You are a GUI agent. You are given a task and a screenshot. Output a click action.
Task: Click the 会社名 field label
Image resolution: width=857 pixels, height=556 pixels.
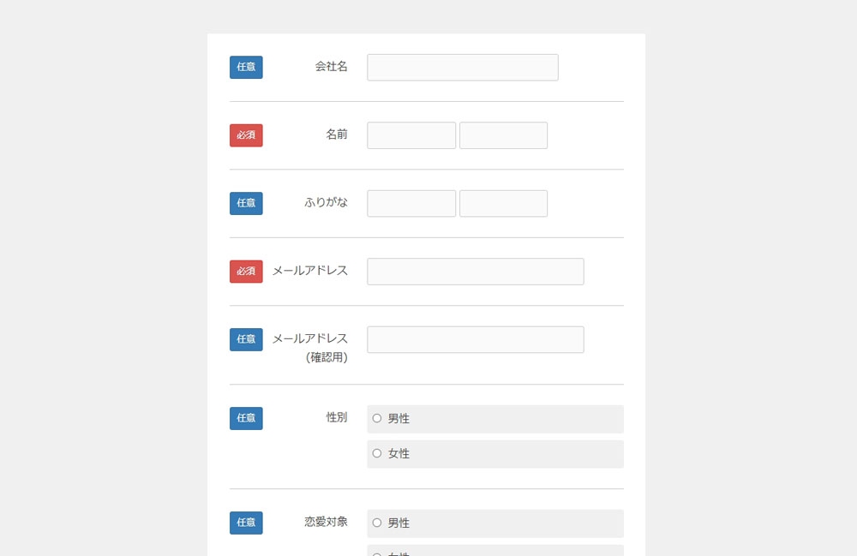331,67
